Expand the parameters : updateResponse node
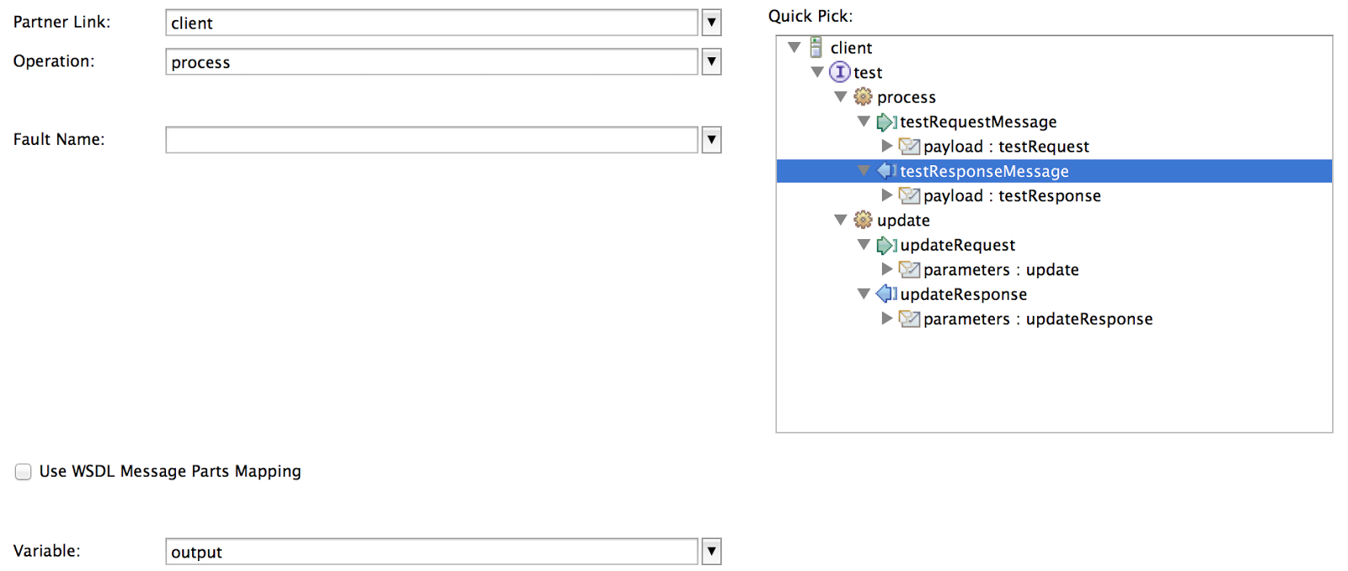1348x571 pixels. pyautogui.click(x=886, y=318)
